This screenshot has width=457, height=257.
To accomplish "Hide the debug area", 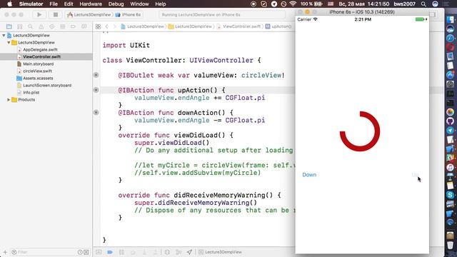I will pos(99,252).
